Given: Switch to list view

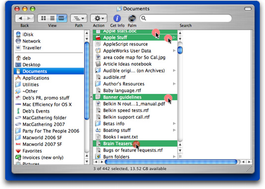Looking at the screenshot, I should (53, 18).
